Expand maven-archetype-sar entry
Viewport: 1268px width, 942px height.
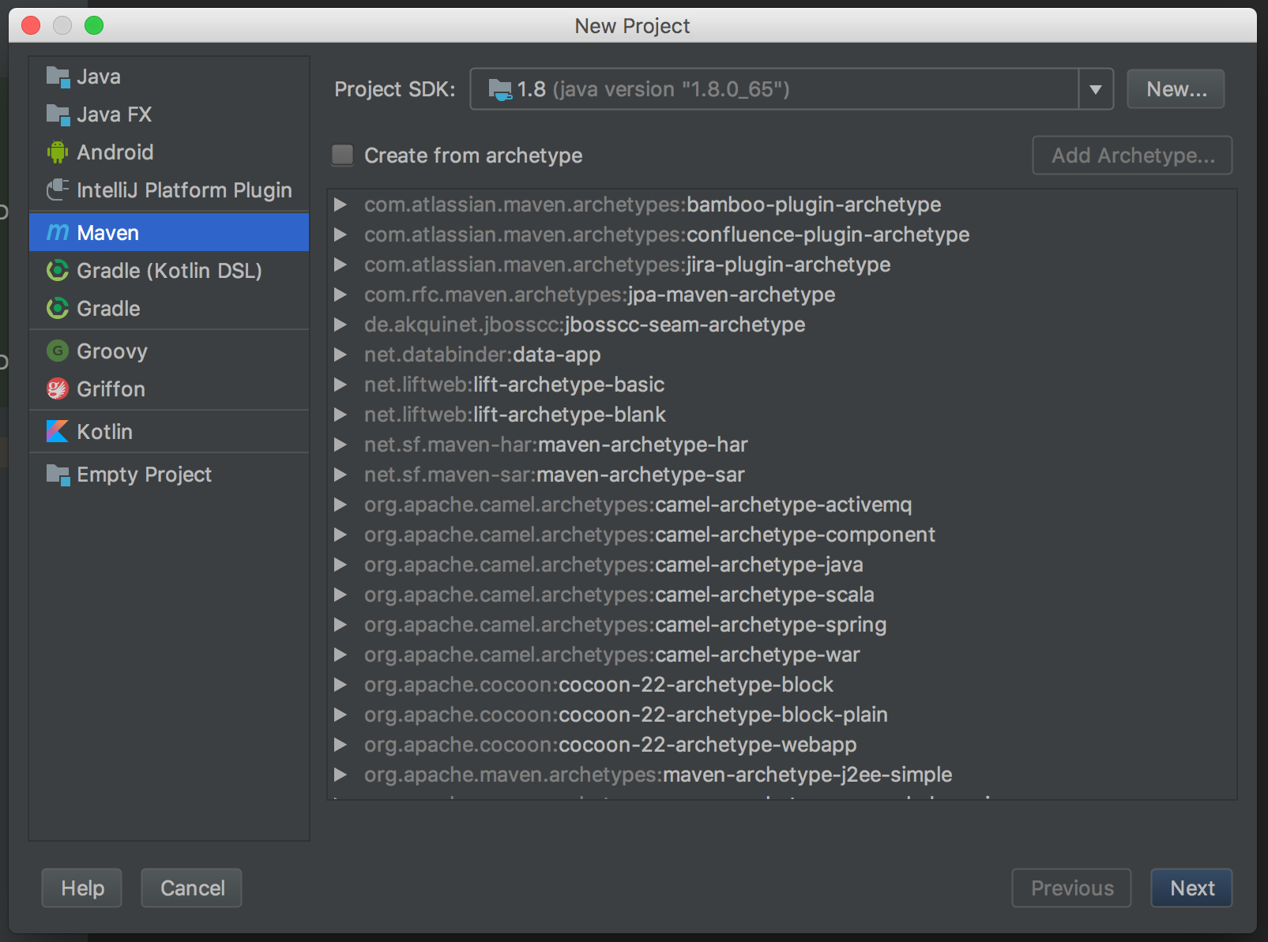point(341,475)
